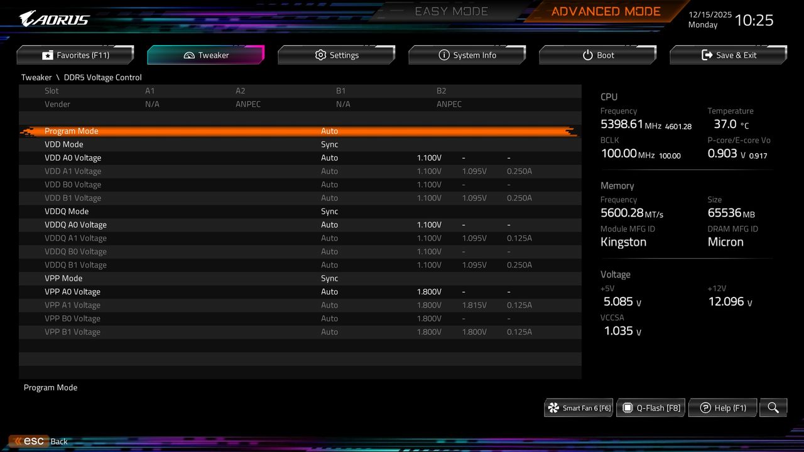
Task: Click the AORUS logo
Action: click(53, 18)
